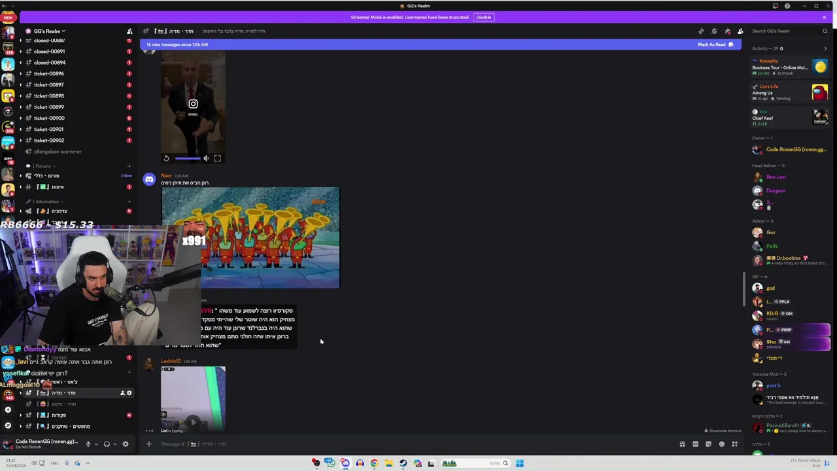Expand ticket-0899 channel arrow
Screen dimensions: 837x471
click(x=20, y=107)
